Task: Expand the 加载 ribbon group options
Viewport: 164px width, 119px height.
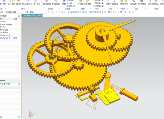Action: coord(118,9)
